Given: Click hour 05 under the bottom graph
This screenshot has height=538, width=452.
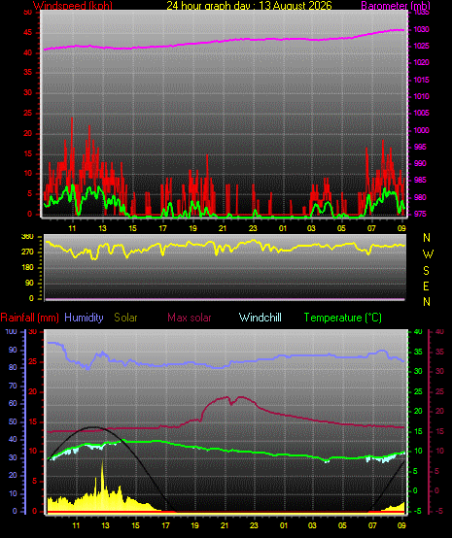Looking at the screenshot, I should (x=342, y=525).
